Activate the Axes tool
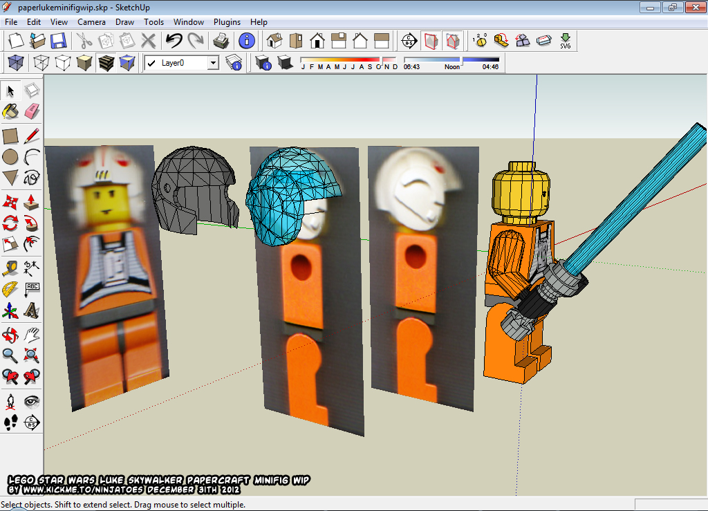Image resolution: width=708 pixels, height=511 pixels. point(10,310)
